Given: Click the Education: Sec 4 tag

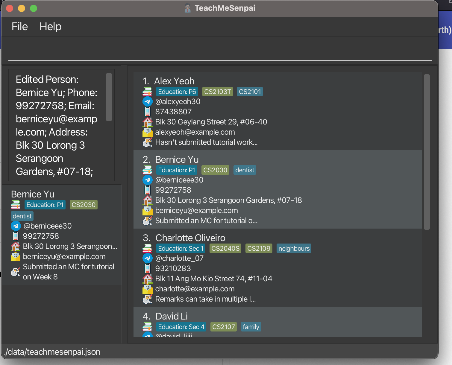Looking at the screenshot, I should tap(181, 327).
